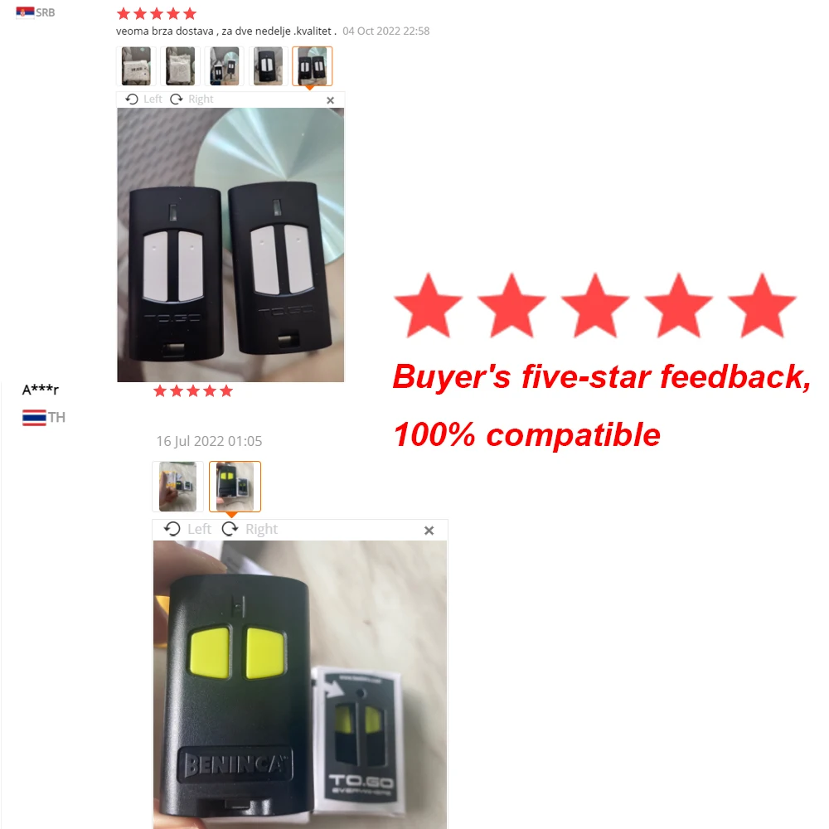Rotate top review photo right
829x829 pixels.
pyautogui.click(x=191, y=99)
